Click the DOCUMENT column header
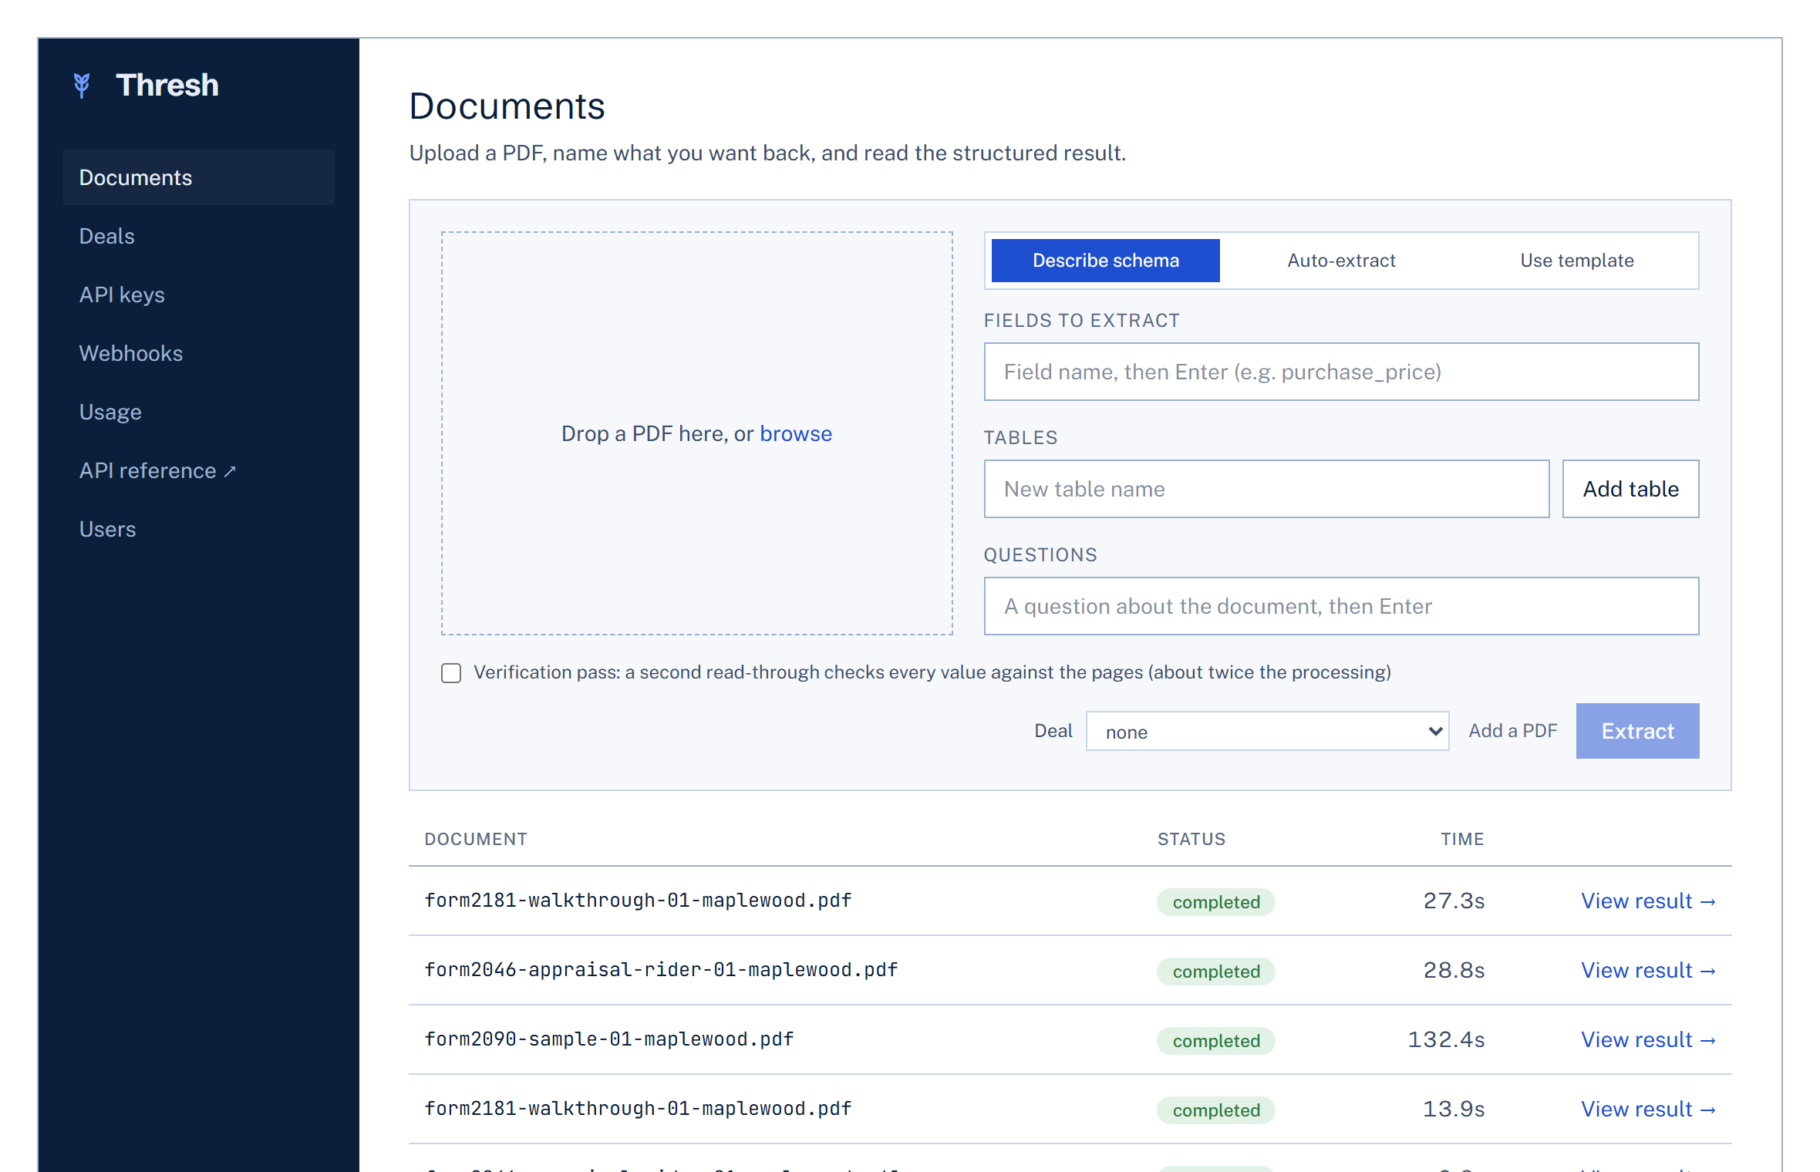Viewport: 1820px width, 1172px height. [476, 839]
